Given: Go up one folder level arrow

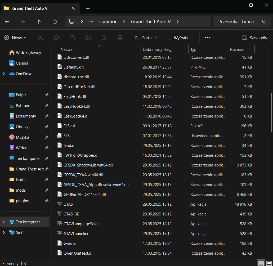Looking at the screenshot, I should coord(39,22).
